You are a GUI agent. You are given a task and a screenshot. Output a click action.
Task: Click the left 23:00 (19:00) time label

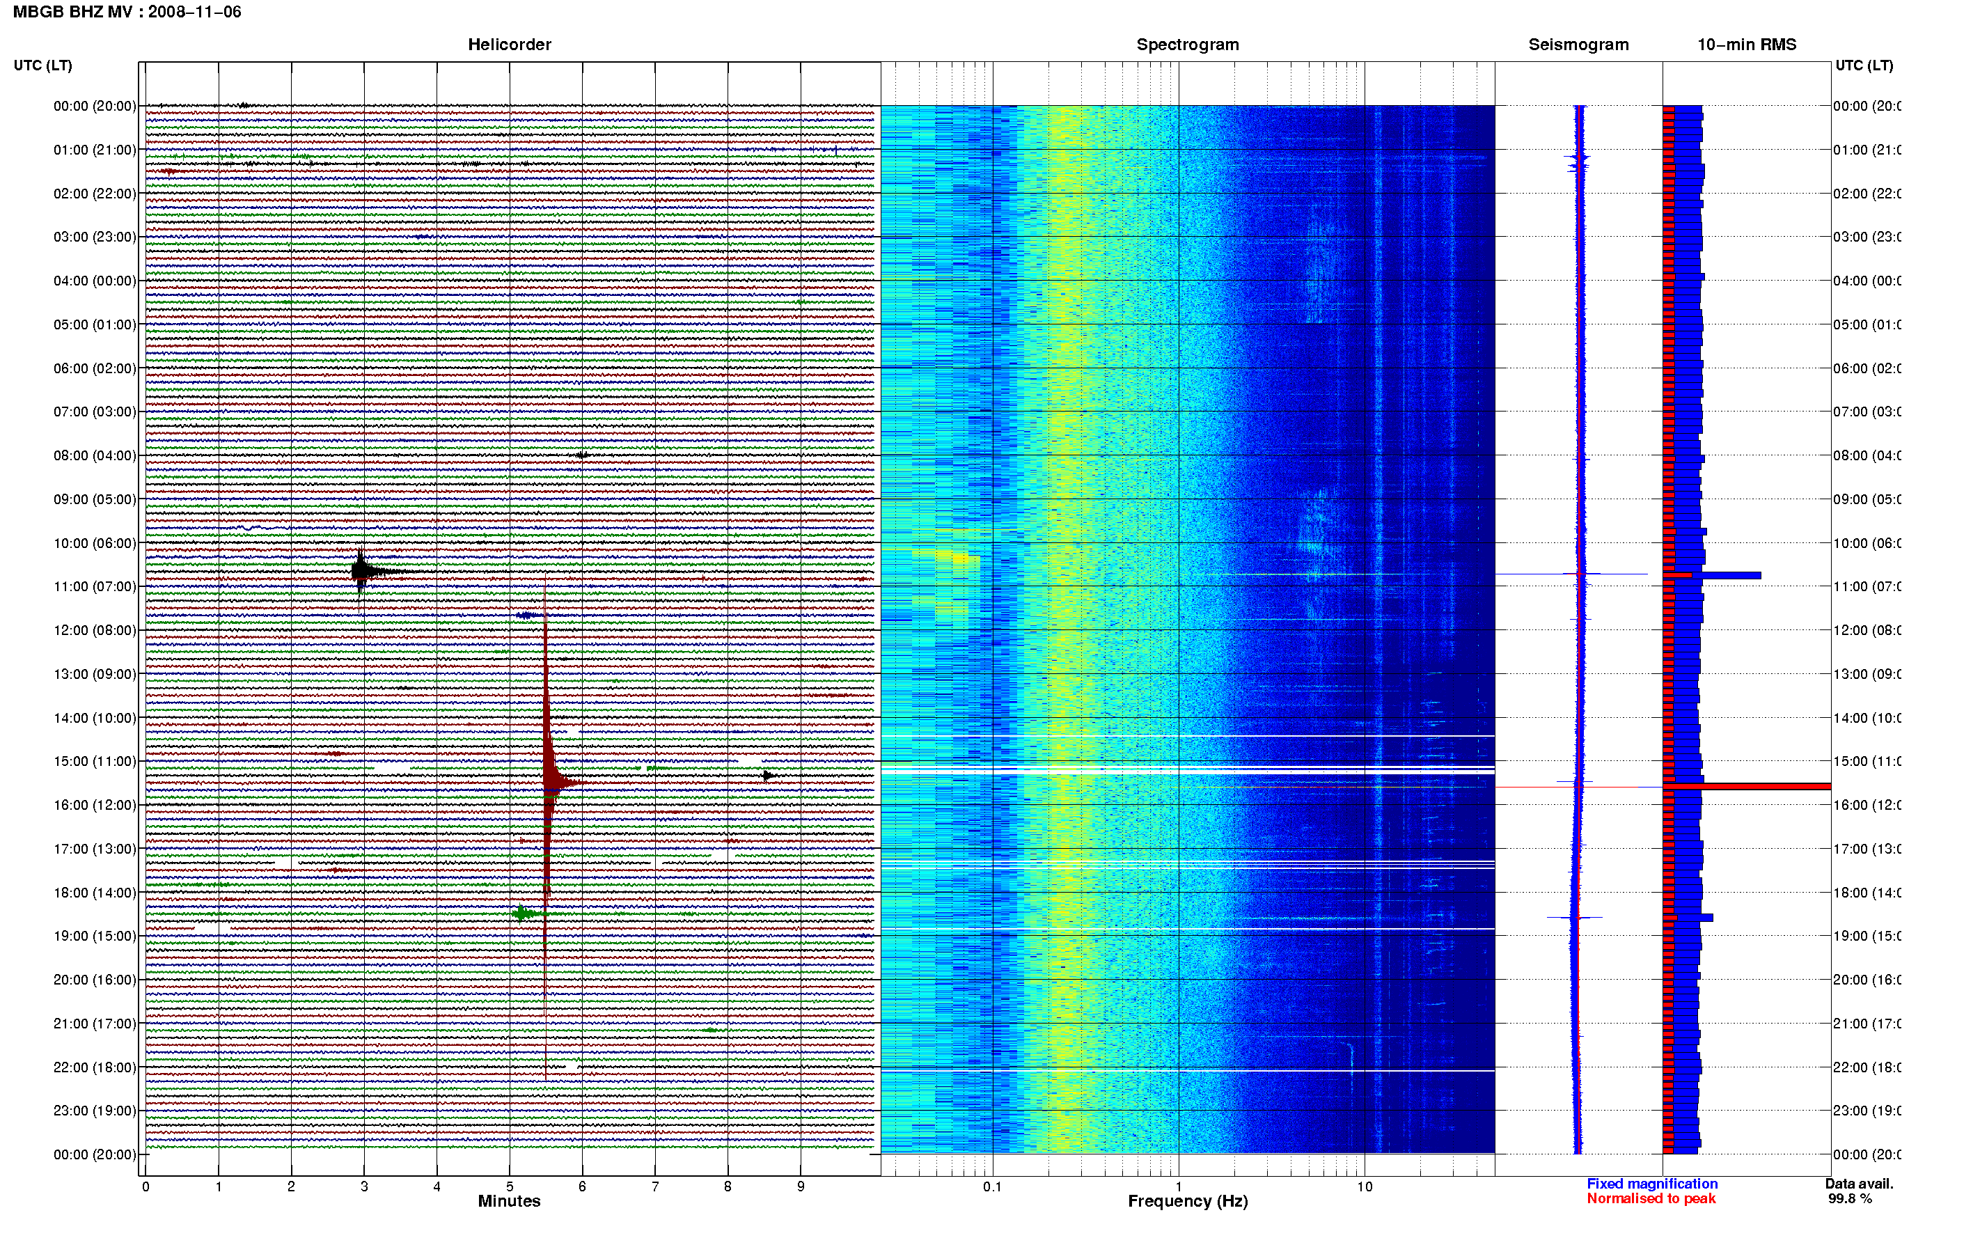[x=95, y=1111]
